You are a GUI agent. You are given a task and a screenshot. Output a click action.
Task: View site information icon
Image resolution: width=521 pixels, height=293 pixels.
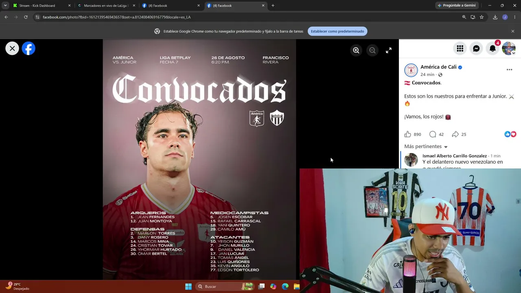(37, 17)
